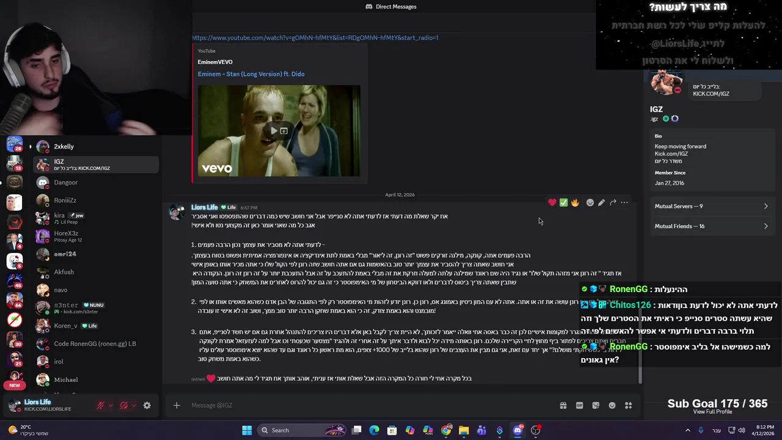The image size is (782, 440).
Task: Open Microsoft Edge from taskbar
Action: (375, 430)
